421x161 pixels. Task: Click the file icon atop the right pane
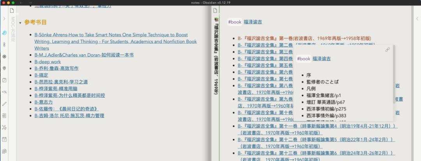point(215,11)
